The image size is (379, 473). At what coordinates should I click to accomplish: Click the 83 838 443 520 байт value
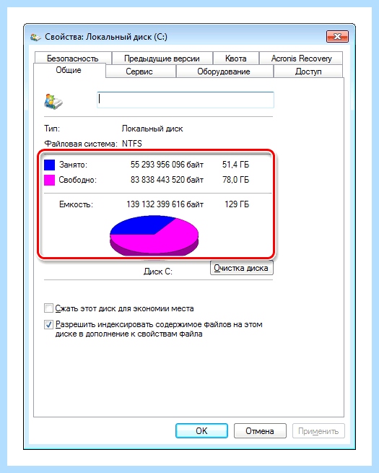pyautogui.click(x=167, y=180)
